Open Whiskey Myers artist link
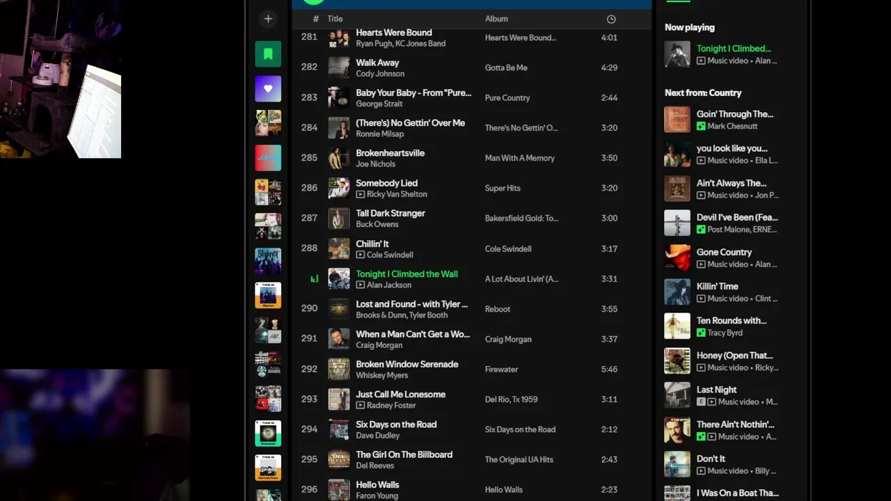 pos(382,375)
